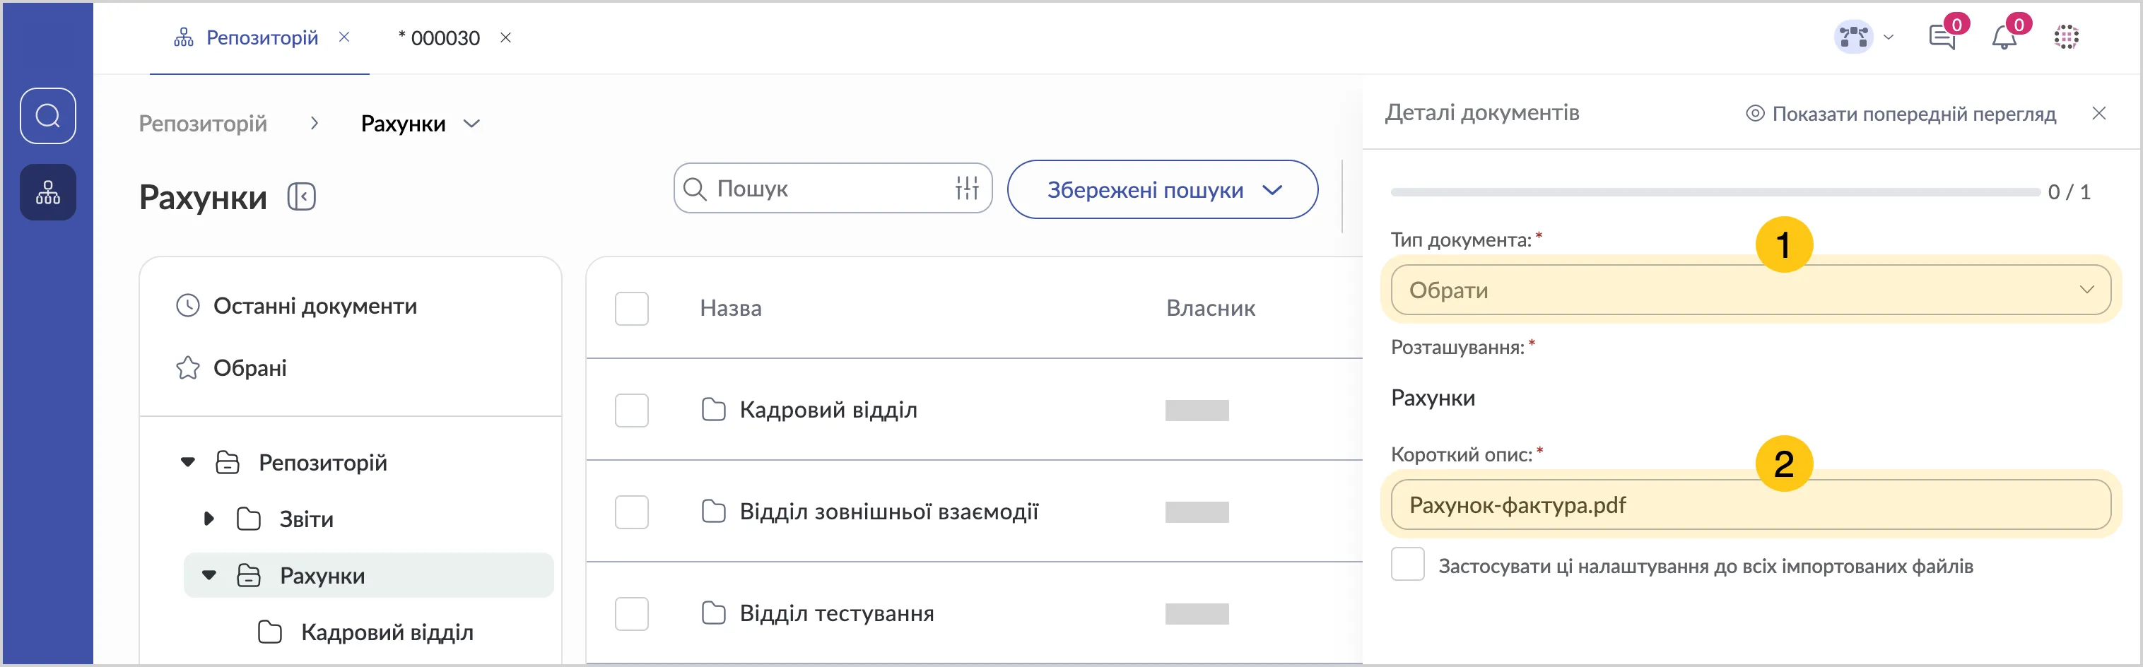Switch to the 000030 tab
2143x667 pixels.
pyautogui.click(x=445, y=38)
